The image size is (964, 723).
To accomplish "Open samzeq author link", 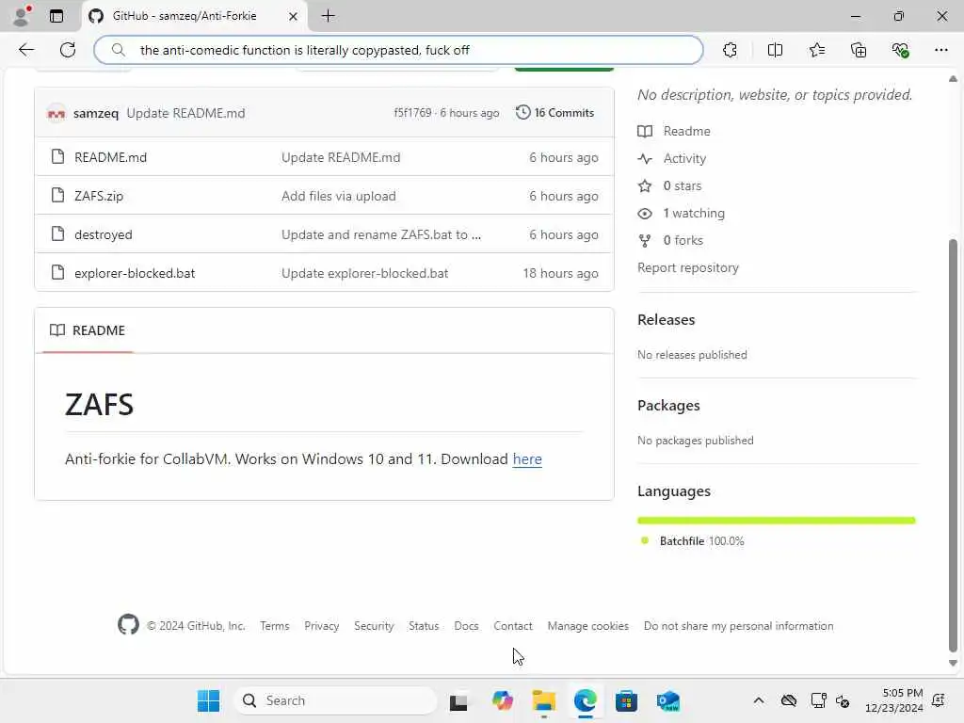I will [x=95, y=113].
